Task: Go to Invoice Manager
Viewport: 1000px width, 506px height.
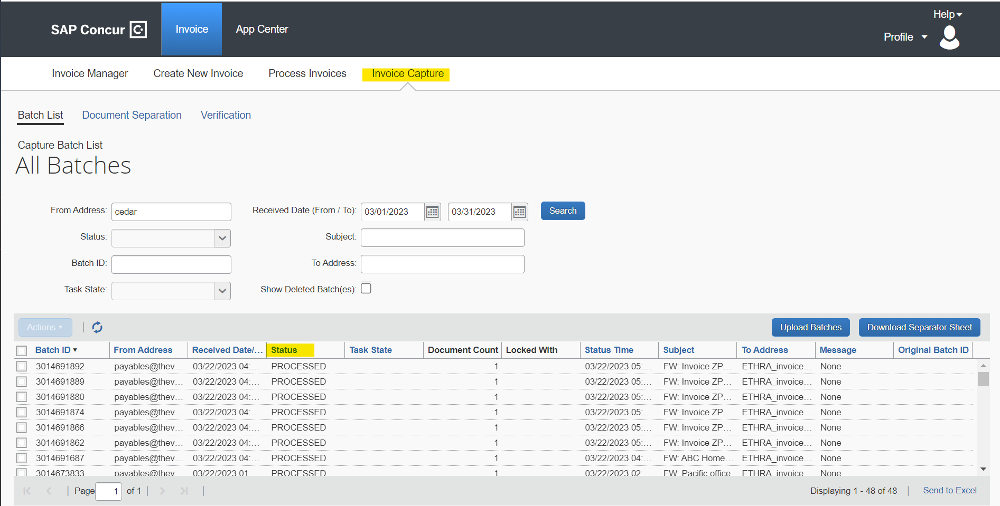Action: [x=90, y=74]
